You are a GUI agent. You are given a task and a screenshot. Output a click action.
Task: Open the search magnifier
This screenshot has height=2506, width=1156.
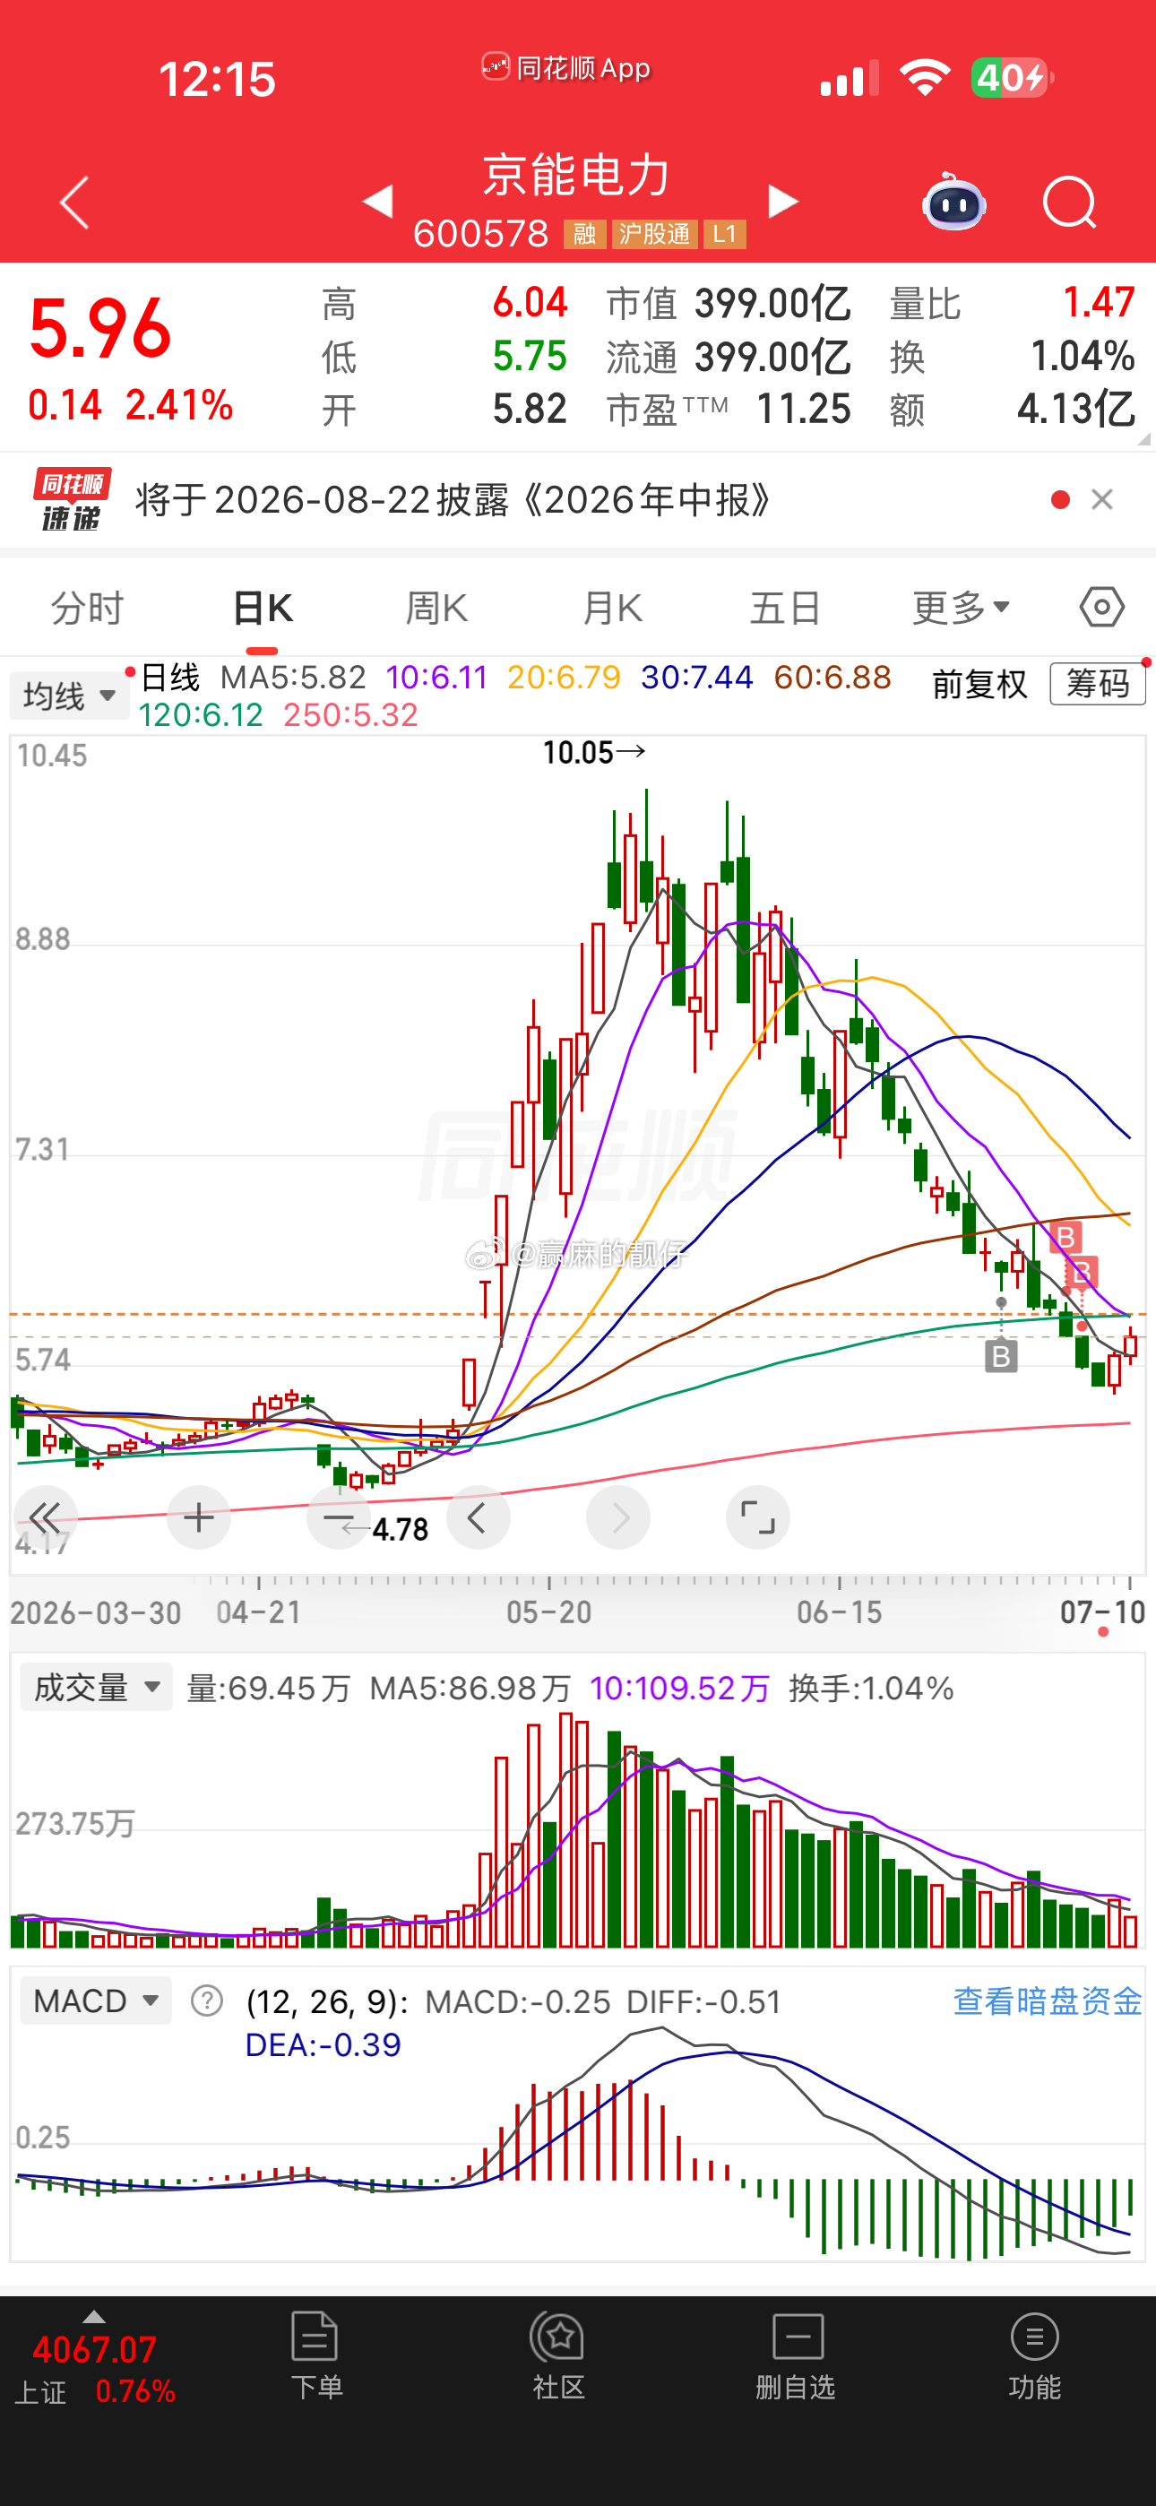click(x=1069, y=203)
